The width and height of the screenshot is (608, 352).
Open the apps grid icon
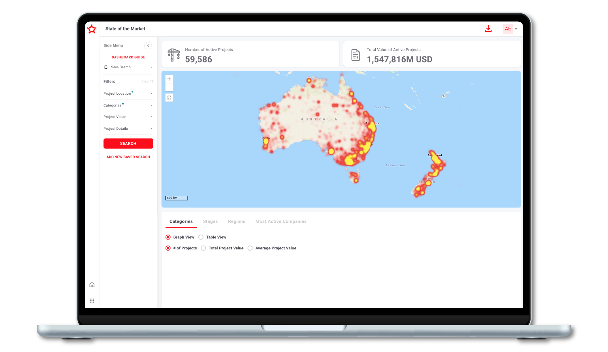pos(92,301)
